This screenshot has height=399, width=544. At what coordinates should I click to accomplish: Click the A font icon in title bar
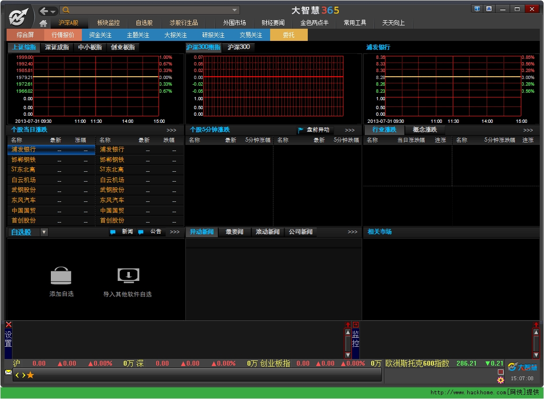pos(489,8)
